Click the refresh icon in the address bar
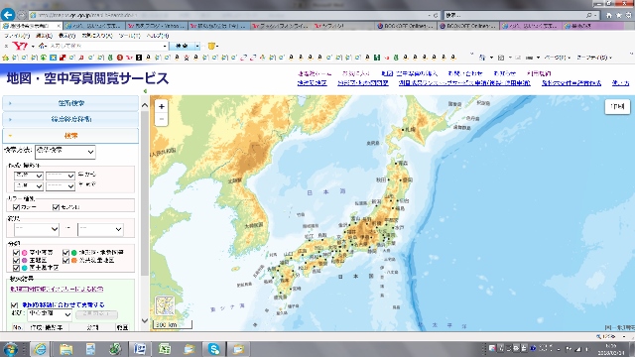Image resolution: width=635 pixels, height=357 pixels. (x=436, y=16)
